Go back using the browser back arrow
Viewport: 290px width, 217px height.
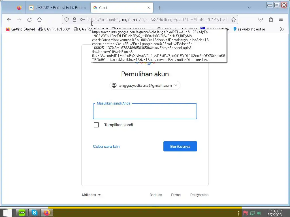(9, 19)
